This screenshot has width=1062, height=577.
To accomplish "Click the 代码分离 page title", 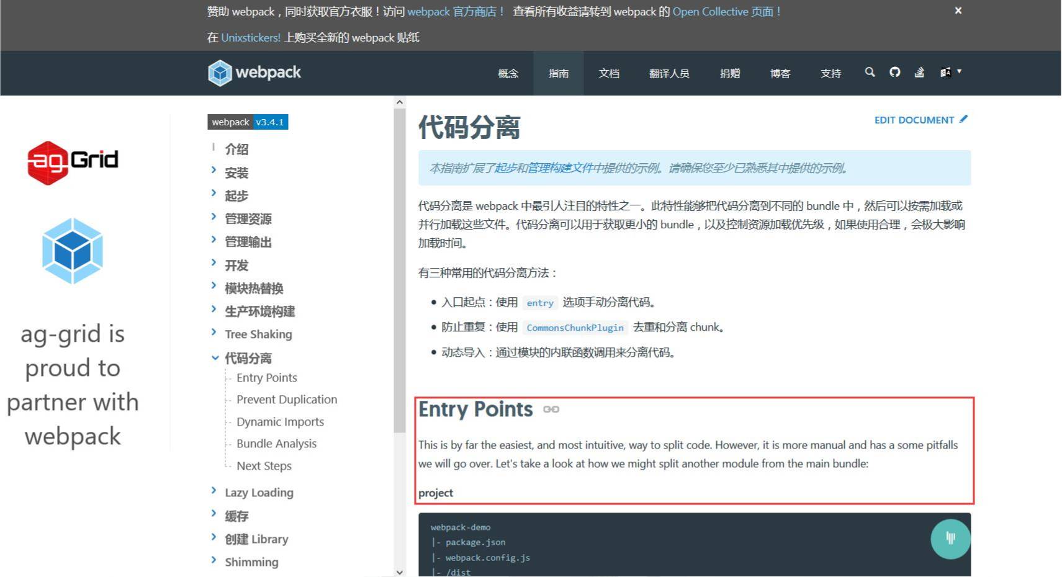I will [x=469, y=127].
